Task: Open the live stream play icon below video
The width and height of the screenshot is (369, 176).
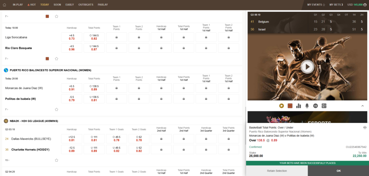Action: point(281,106)
